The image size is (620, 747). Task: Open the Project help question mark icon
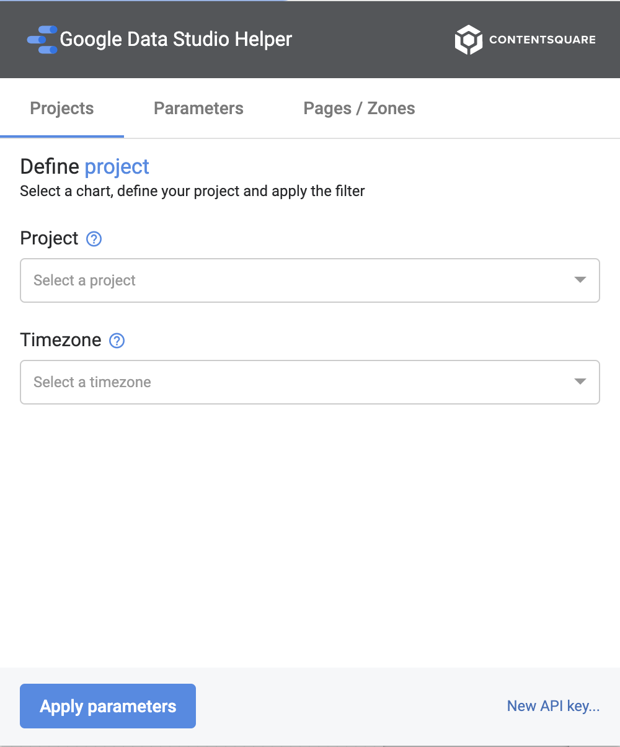tap(94, 239)
